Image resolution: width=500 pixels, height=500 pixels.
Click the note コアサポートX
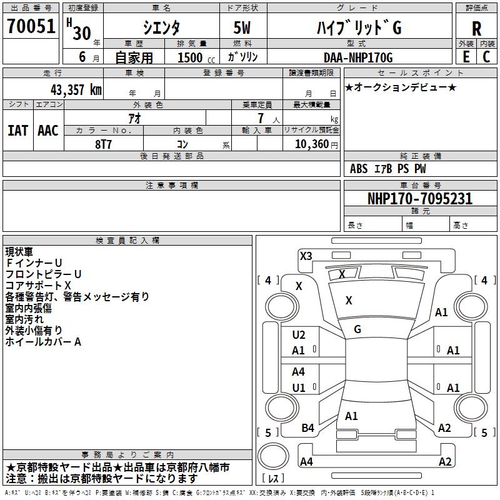(38, 286)
